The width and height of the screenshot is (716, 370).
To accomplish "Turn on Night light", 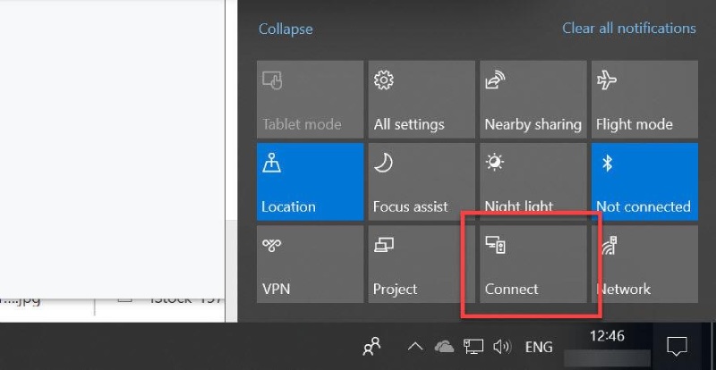I will [x=533, y=181].
